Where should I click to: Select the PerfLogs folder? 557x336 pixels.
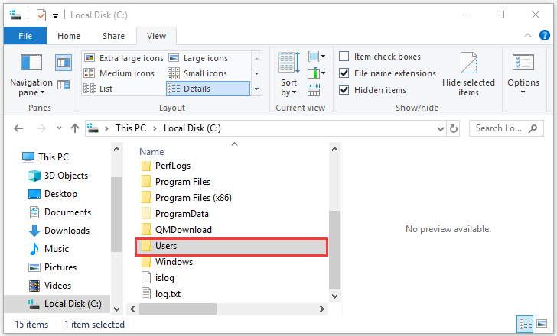[173, 166]
